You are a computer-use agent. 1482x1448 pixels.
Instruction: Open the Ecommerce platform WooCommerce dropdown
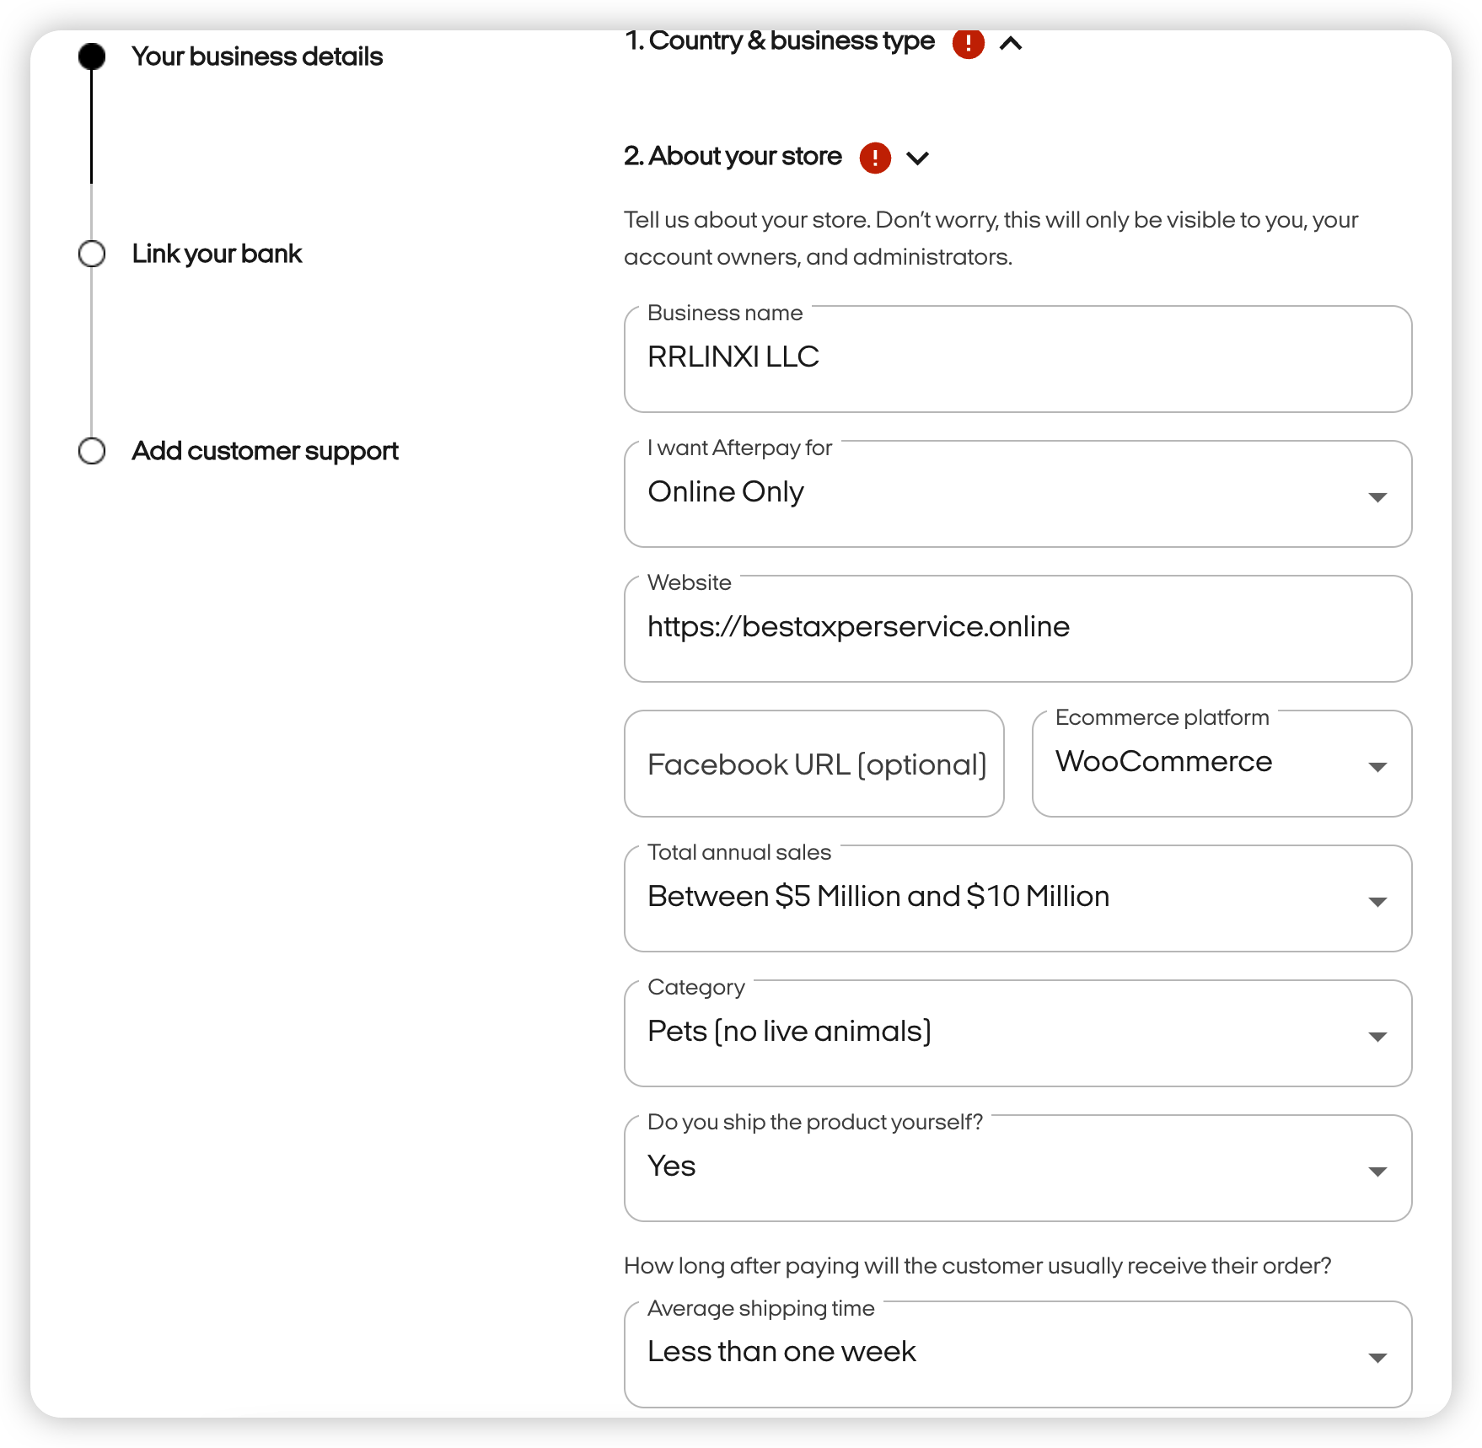click(x=1222, y=764)
